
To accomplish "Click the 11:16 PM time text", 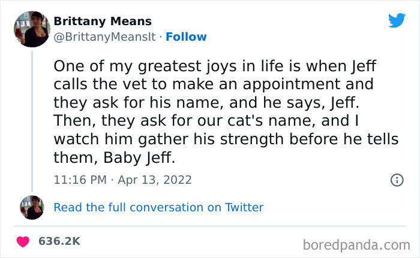I will tap(78, 180).
